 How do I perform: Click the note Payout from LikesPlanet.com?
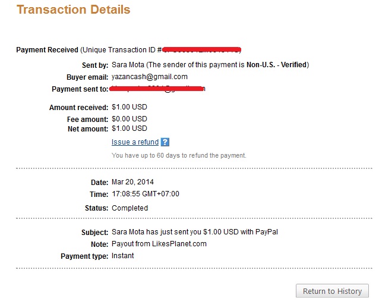coord(159,244)
